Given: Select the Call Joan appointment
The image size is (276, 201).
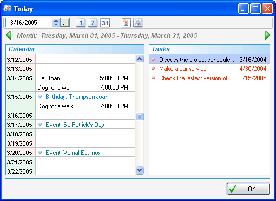Looking at the screenshot, I should tap(85, 78).
